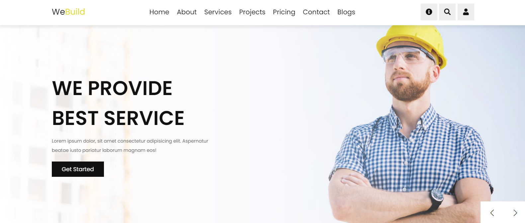Image resolution: width=525 pixels, height=223 pixels.
Task: Visit the Blogs link
Action: [346, 12]
